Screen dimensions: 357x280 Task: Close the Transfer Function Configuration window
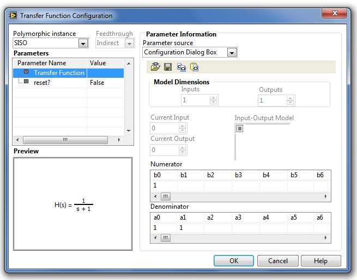(334, 14)
